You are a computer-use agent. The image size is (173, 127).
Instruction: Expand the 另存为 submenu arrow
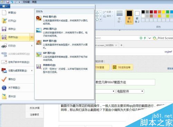coord(32,37)
